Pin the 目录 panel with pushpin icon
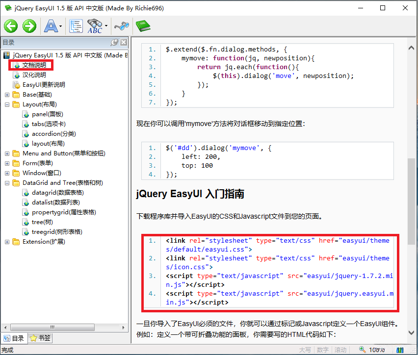 click(114, 42)
